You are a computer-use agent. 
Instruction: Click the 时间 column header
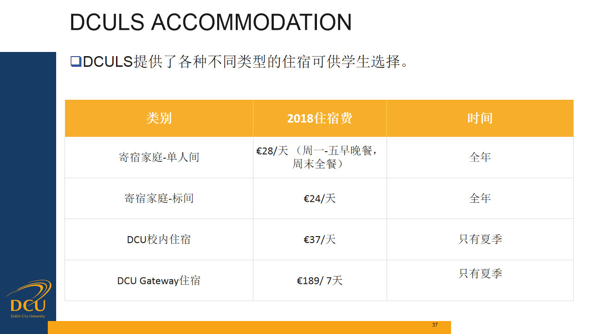480,118
